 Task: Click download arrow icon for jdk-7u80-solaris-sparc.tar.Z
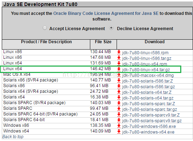pyautogui.click(x=119, y=103)
